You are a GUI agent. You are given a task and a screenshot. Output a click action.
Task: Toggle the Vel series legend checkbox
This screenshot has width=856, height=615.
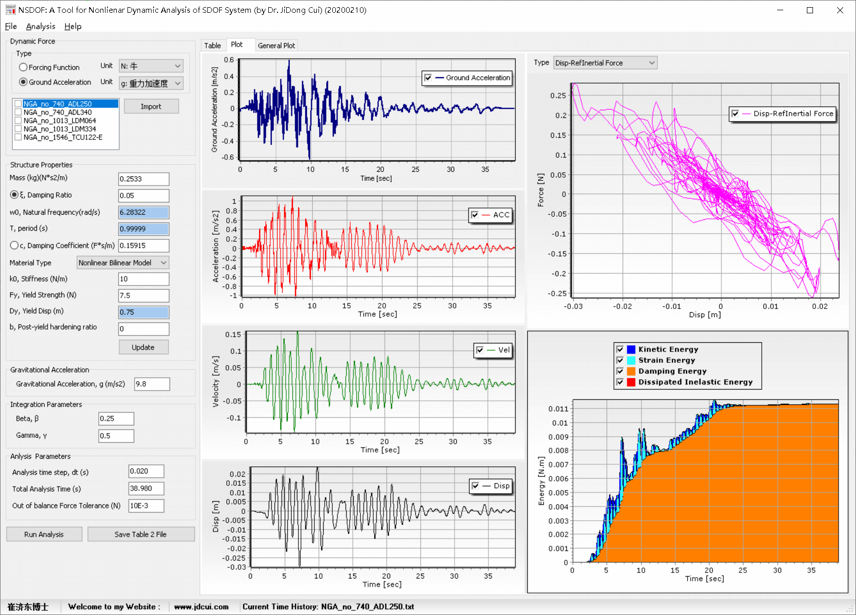click(480, 350)
